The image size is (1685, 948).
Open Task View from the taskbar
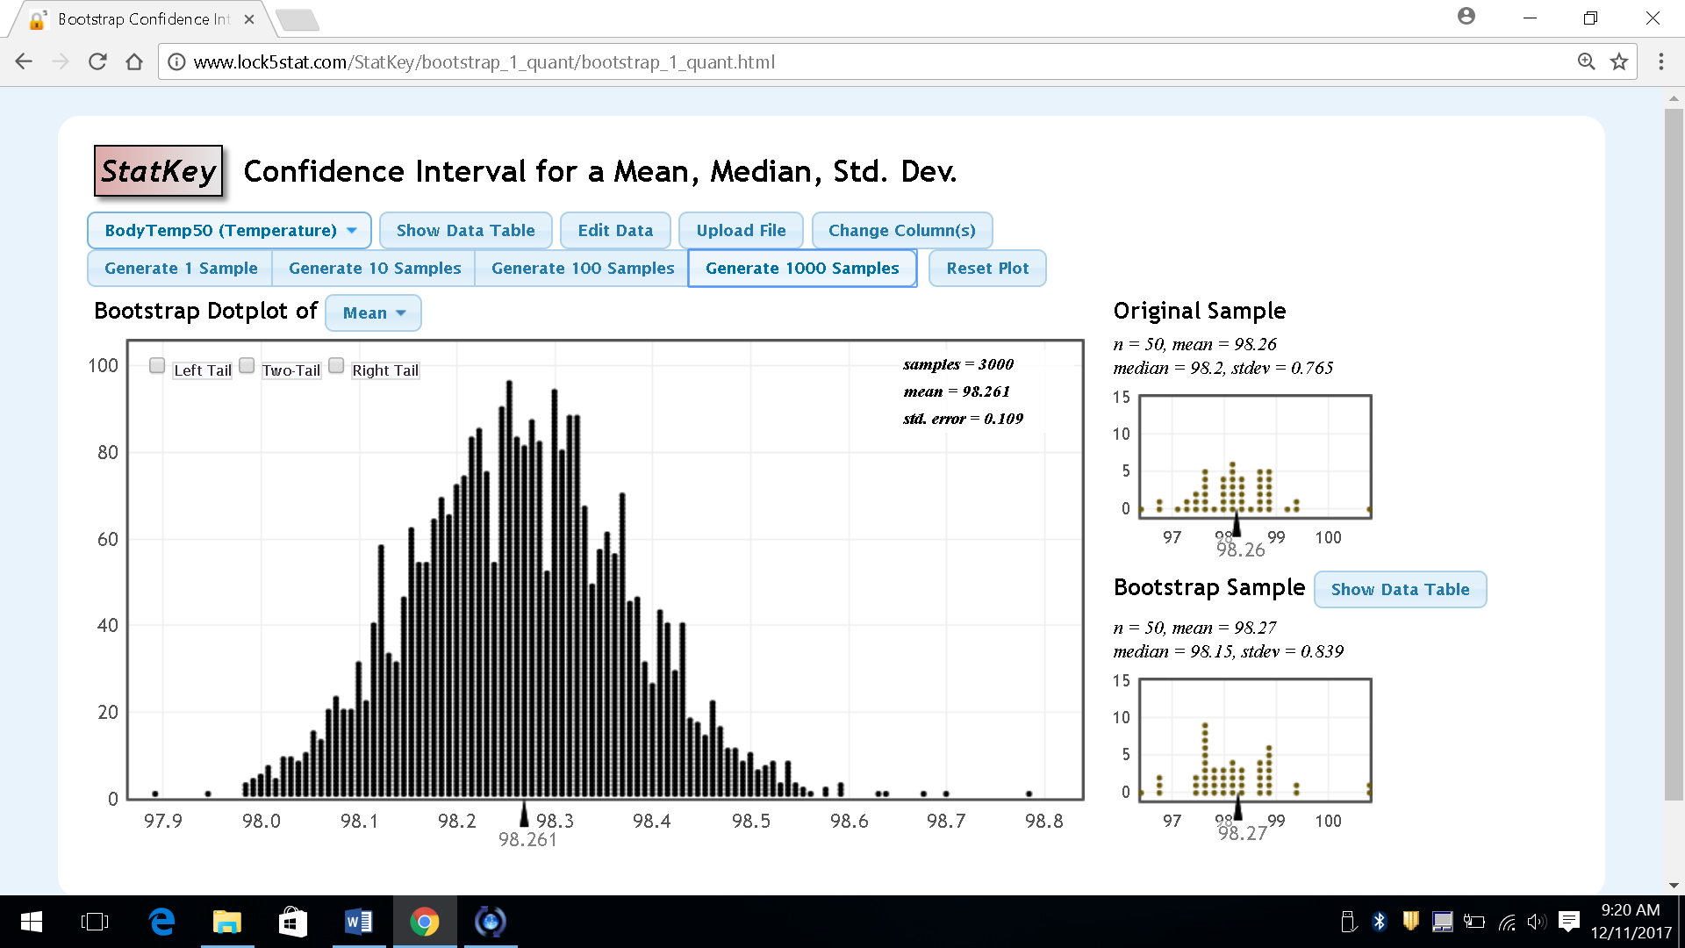[96, 922]
